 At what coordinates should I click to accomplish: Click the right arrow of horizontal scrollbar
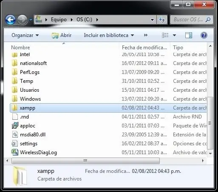click(x=203, y=161)
